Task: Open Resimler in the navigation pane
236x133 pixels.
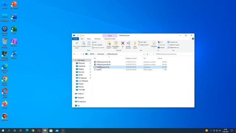Action: click(81, 72)
